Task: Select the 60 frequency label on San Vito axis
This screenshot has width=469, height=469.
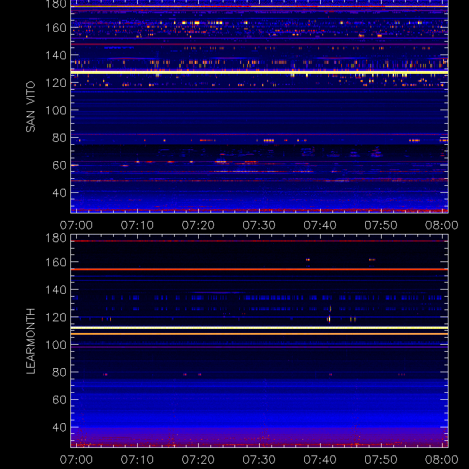Action: click(60, 165)
